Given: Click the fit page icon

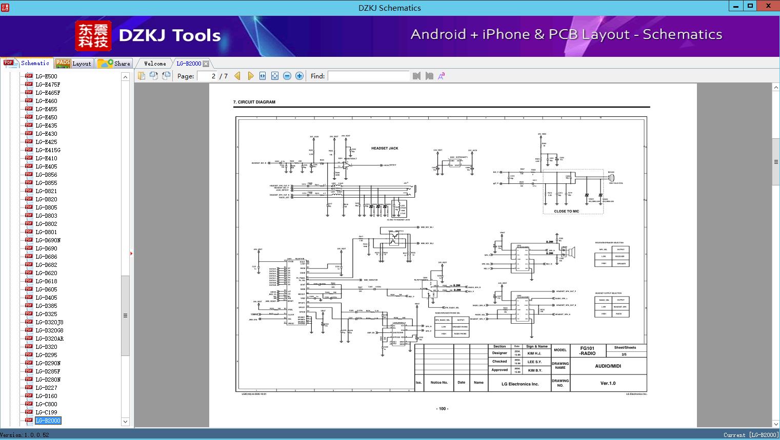Looking at the screenshot, I should point(275,76).
